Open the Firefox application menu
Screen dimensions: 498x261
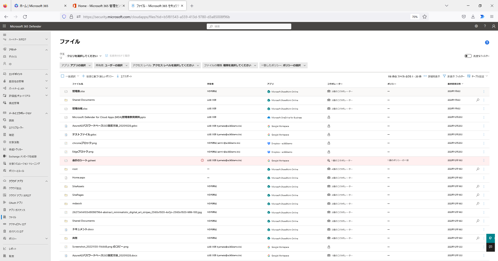coord(492,17)
